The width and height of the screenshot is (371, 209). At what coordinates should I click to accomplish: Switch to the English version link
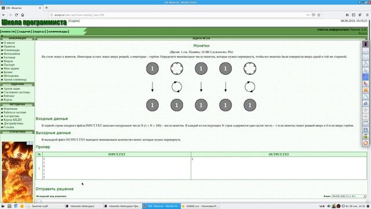tap(74, 21)
